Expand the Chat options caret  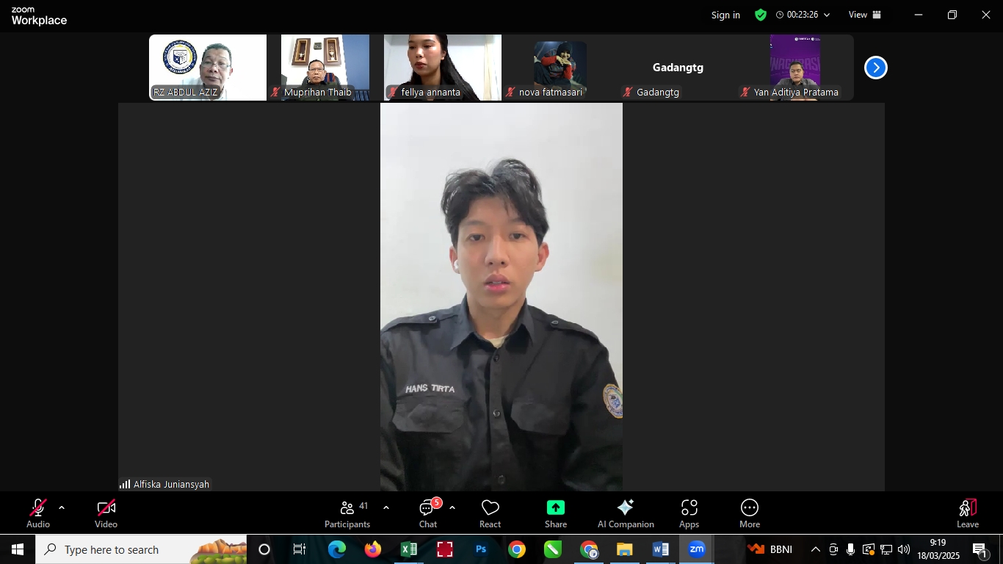[x=452, y=507]
